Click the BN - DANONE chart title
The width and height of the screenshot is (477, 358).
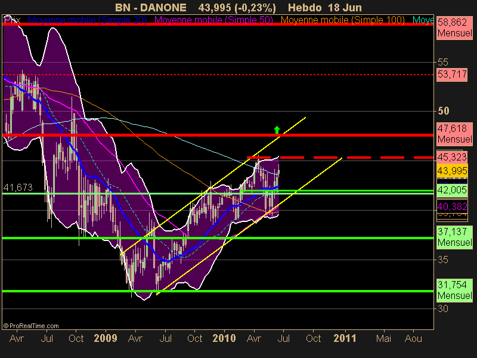tap(151, 8)
